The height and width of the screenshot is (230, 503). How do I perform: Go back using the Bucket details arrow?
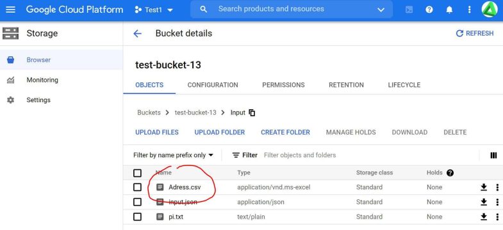[137, 34]
